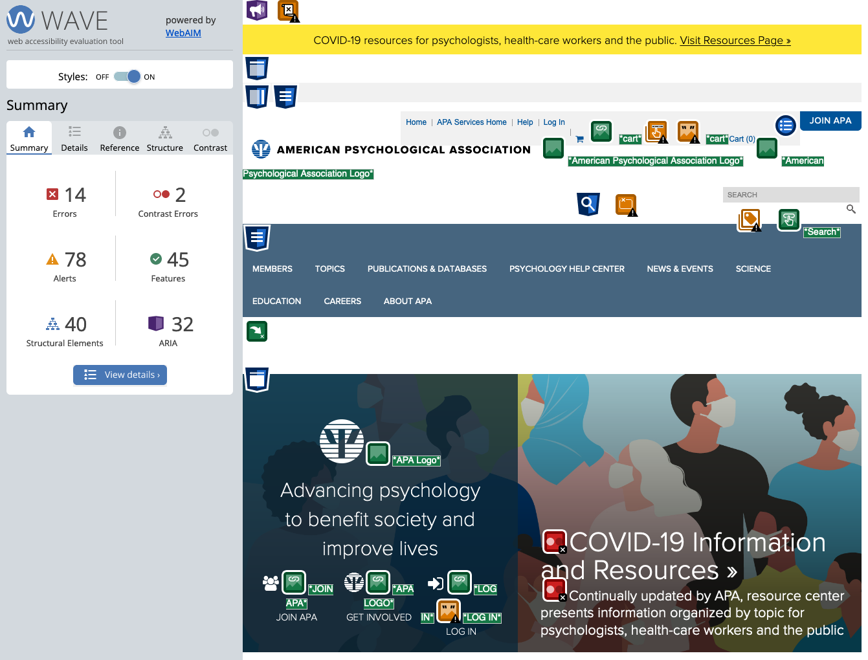Image resolution: width=868 pixels, height=660 pixels.
Task: Open PUBLICATIONS & DATABASES menu
Action: 427,269
